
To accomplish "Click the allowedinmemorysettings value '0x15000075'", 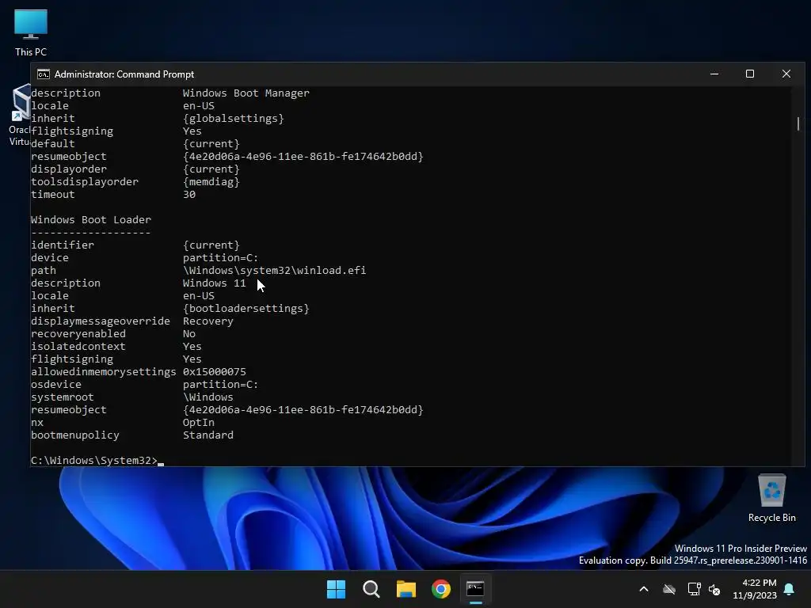I will (x=214, y=372).
